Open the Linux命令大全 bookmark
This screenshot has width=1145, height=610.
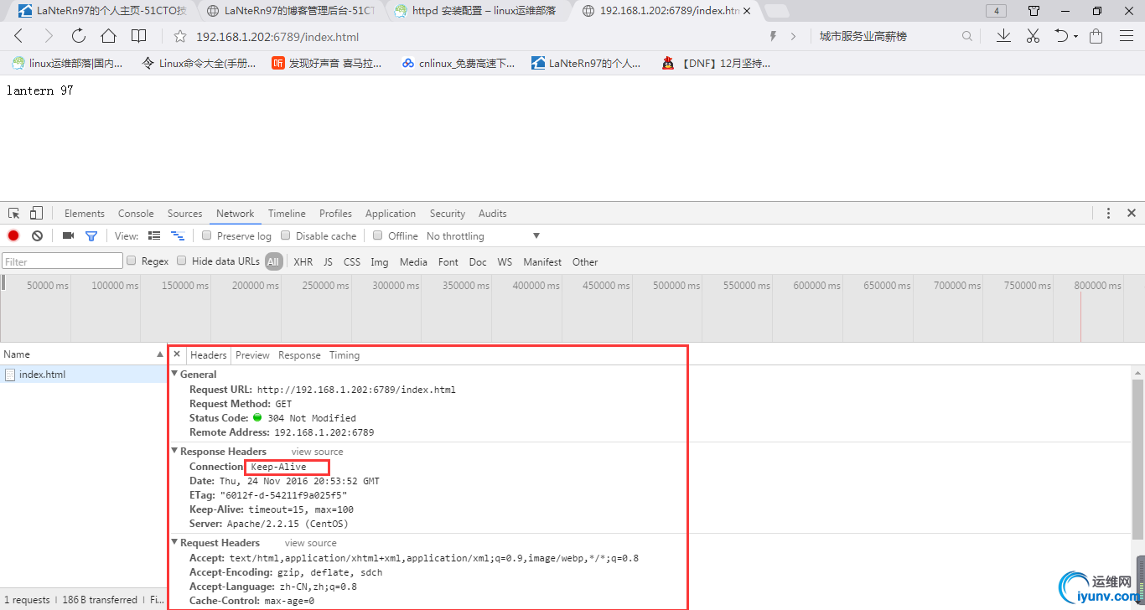point(200,63)
